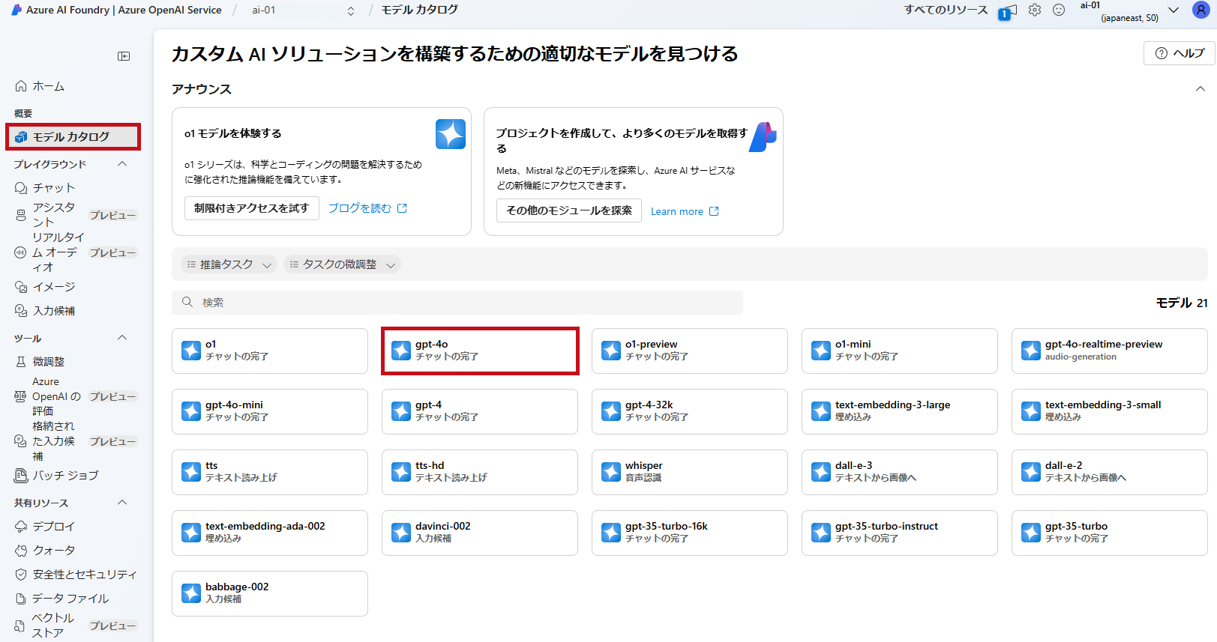Click the Azure OpenAI evaluation icon

[x=21, y=396]
